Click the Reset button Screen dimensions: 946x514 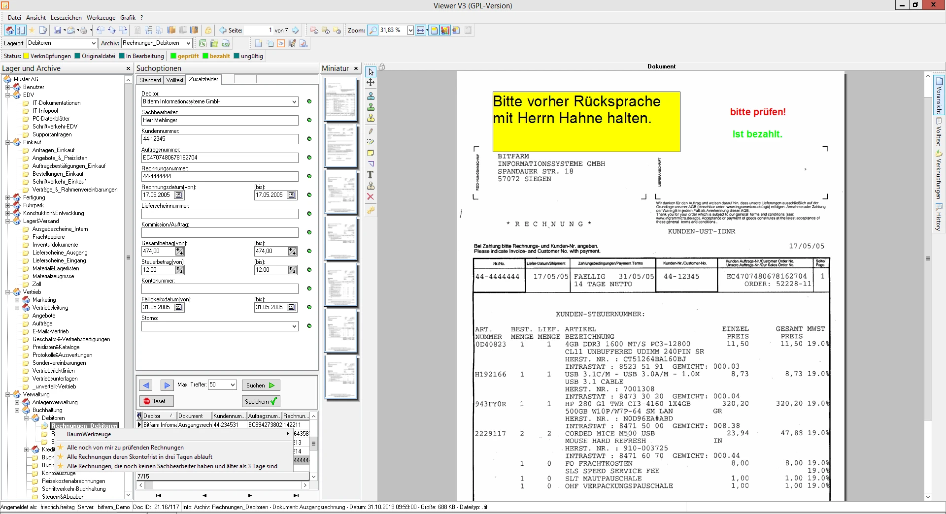coord(157,401)
